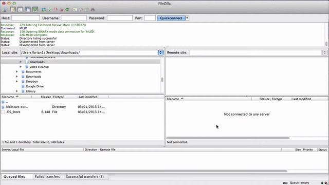Click the disconnect from server icon

pyautogui.click(x=62, y=10)
